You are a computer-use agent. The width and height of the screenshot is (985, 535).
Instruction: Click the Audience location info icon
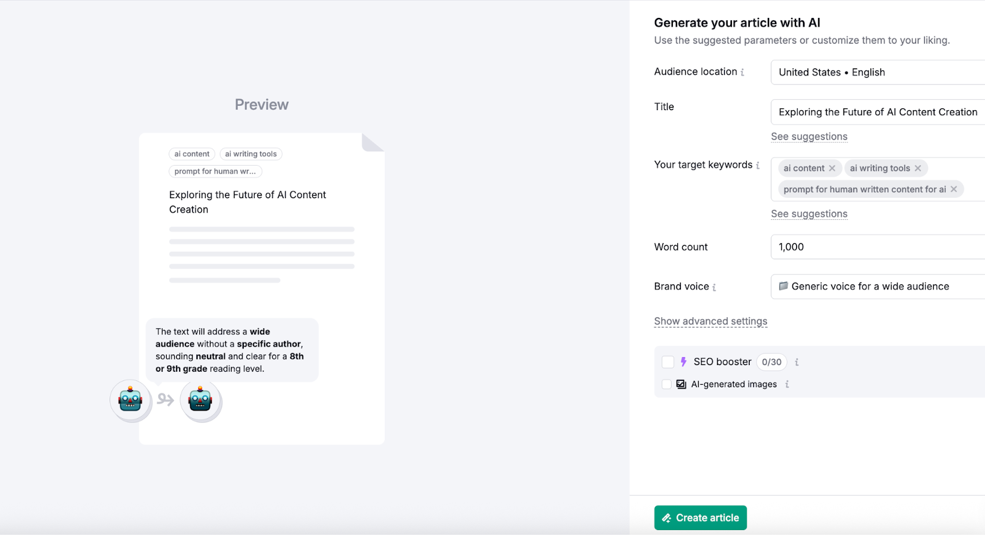tap(742, 73)
